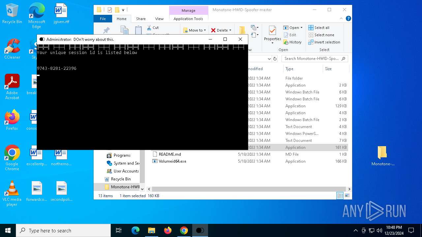Image resolution: width=422 pixels, height=237 pixels.
Task: Select Monotone folder on desktop
Action: click(x=382, y=156)
